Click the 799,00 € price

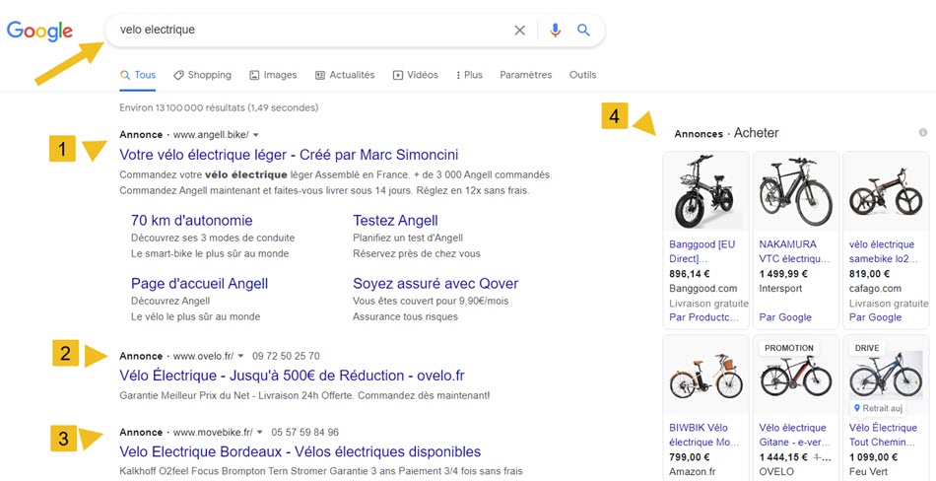tap(689, 457)
